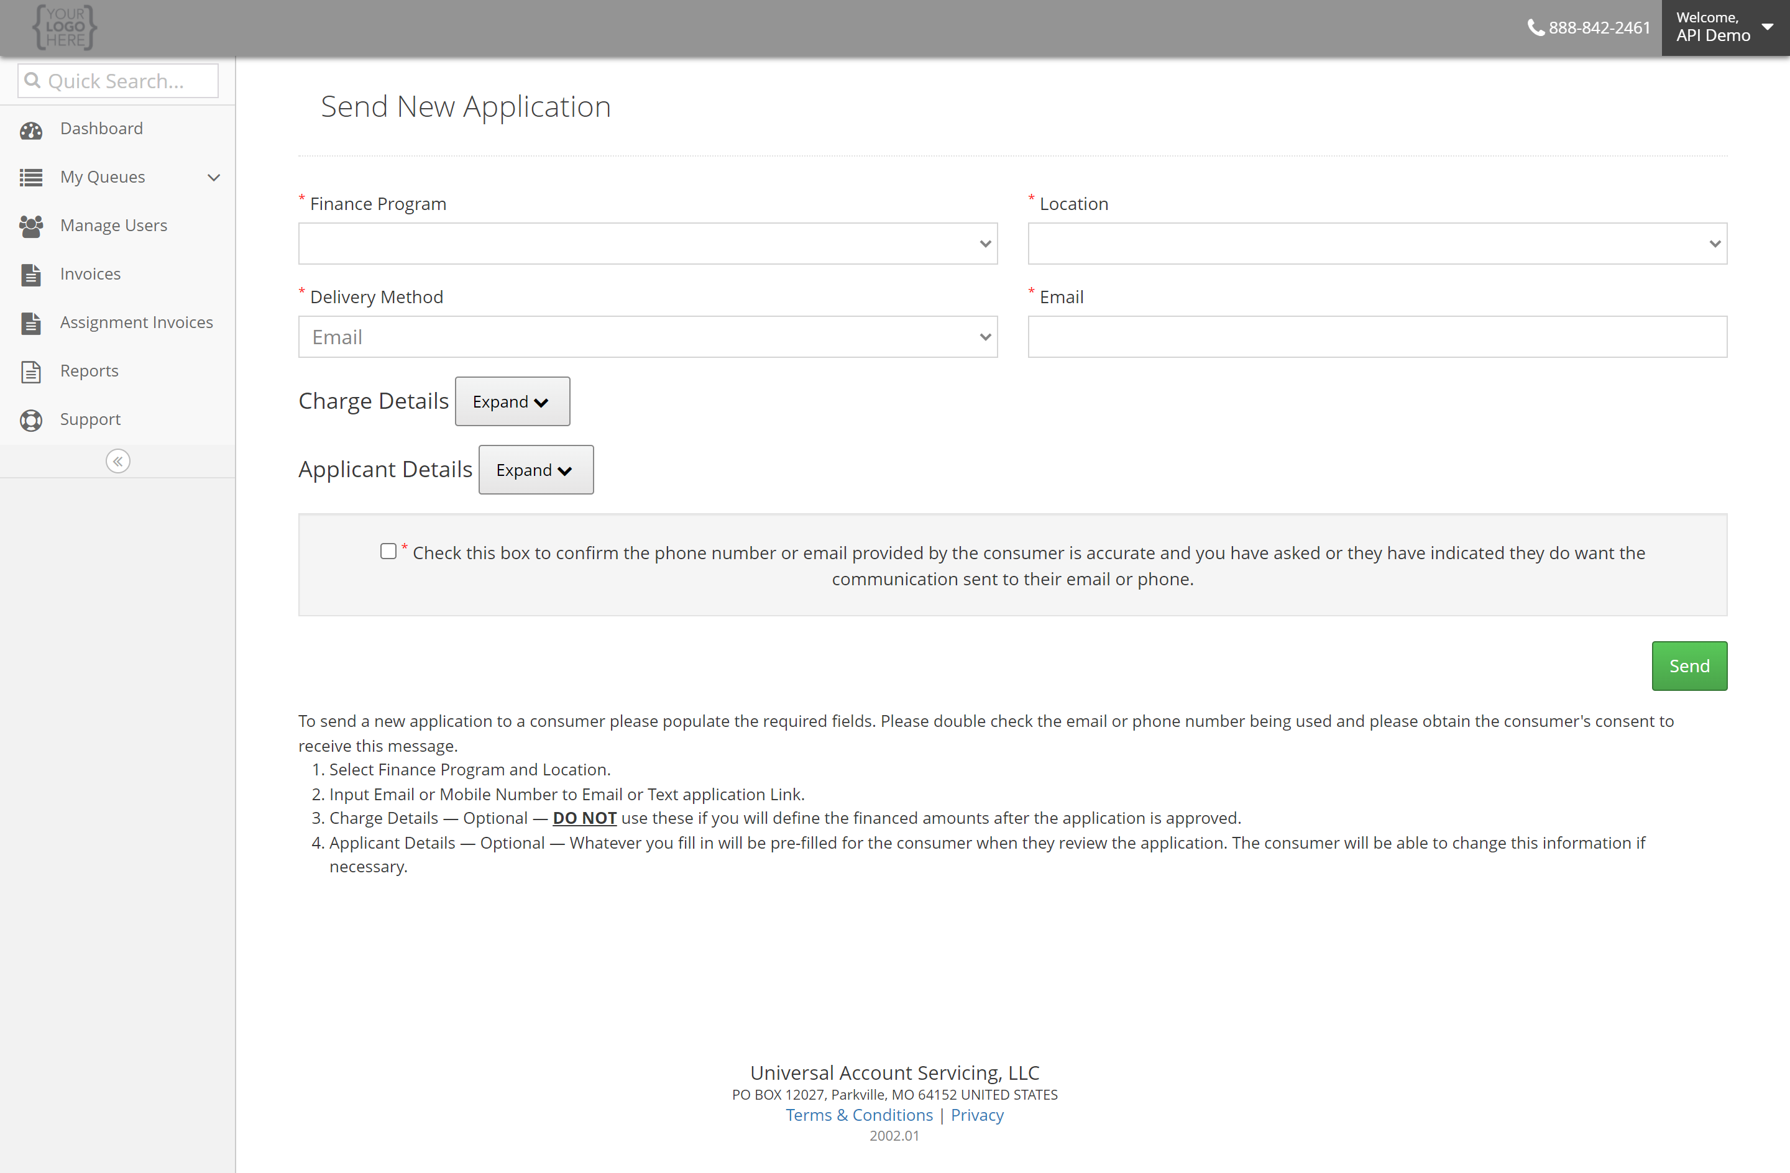Focus the Quick Search input field
This screenshot has width=1790, height=1173.
(x=118, y=80)
